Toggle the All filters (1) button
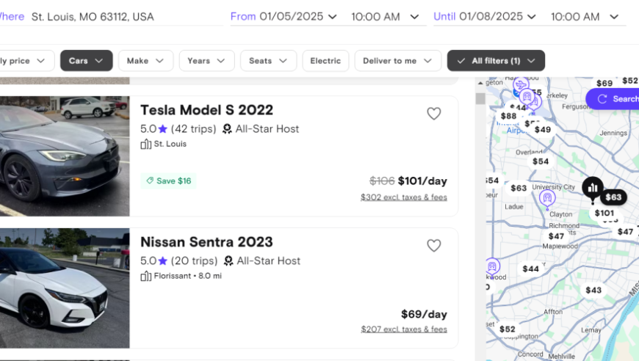The height and width of the screenshot is (361, 639). click(496, 61)
